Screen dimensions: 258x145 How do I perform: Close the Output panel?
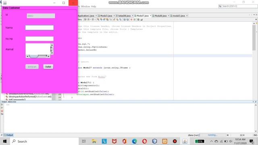tap(253, 102)
